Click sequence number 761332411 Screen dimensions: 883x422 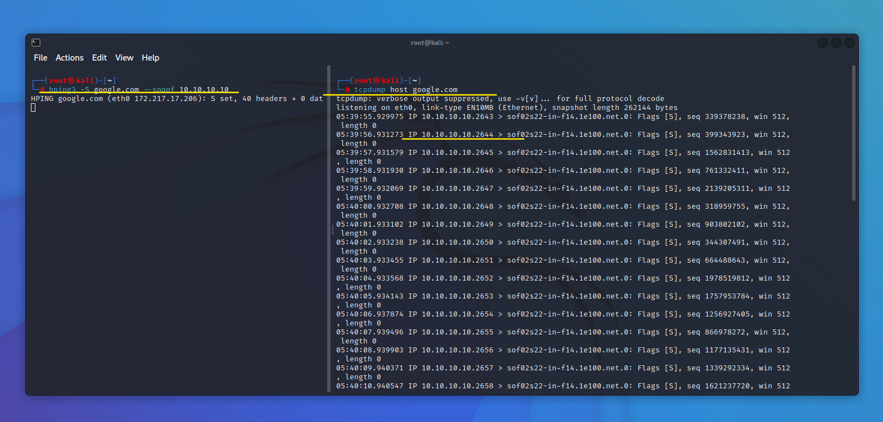click(x=725, y=171)
